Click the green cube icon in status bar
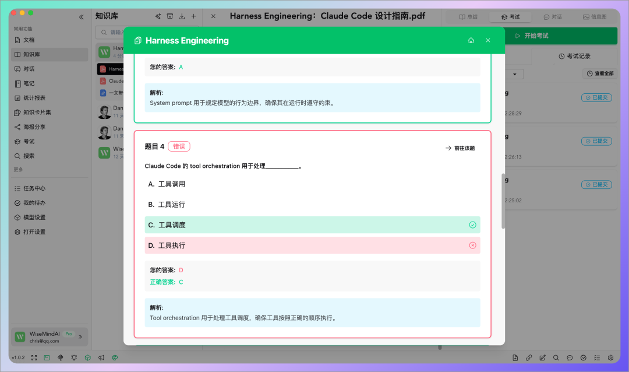Viewport: 629px width, 372px height. coord(88,357)
